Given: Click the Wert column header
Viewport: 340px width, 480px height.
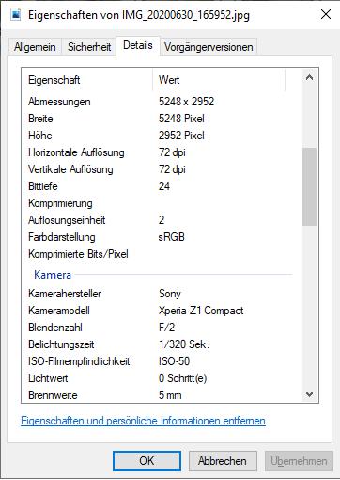Looking at the screenshot, I should [x=219, y=80].
